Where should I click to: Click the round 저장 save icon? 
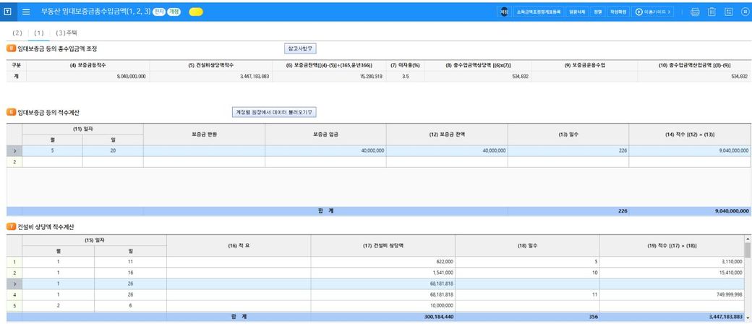505,12
